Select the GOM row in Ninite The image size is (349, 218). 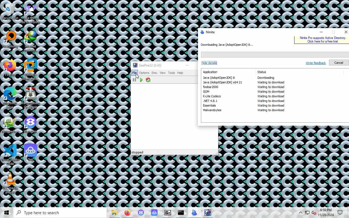point(275,92)
